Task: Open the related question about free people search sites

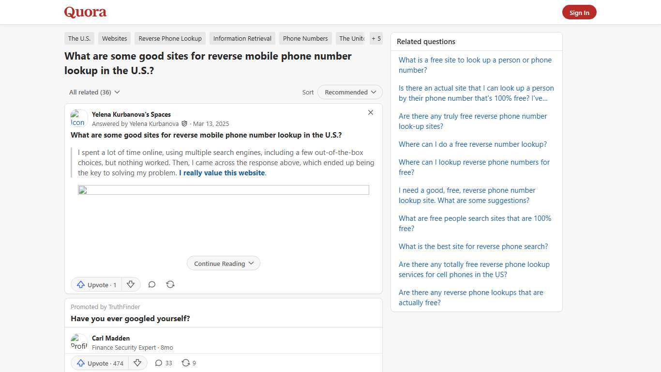Action: [x=475, y=223]
